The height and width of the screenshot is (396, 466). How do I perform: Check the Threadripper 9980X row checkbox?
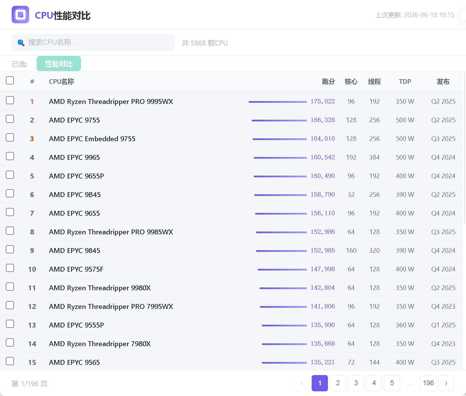(x=10, y=287)
